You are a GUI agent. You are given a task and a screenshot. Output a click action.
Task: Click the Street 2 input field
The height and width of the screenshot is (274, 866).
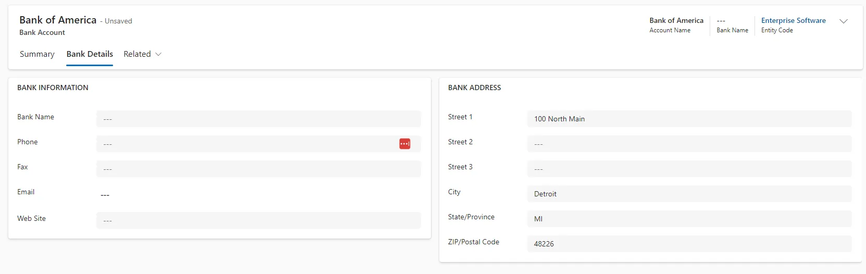689,144
